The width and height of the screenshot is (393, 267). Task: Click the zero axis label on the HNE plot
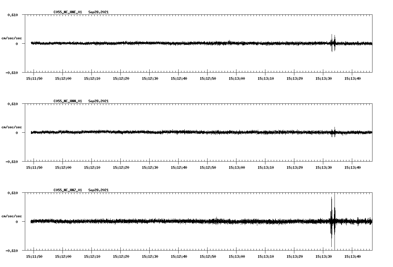17,44
